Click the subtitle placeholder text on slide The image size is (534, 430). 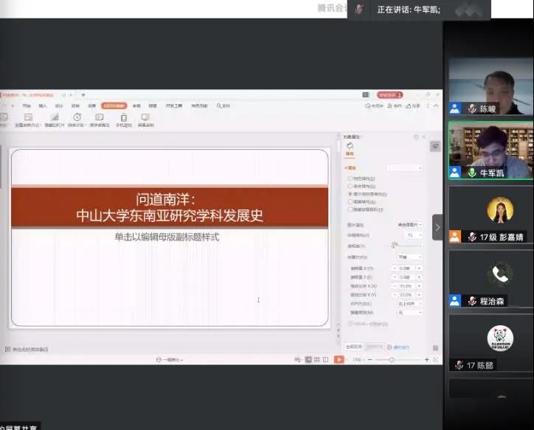[x=167, y=237]
